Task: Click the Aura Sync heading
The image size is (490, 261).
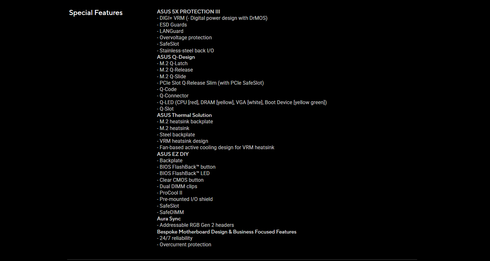Action: point(169,219)
